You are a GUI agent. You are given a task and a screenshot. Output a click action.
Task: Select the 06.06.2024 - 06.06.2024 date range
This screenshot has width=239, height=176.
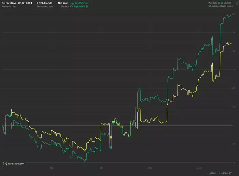17,3
